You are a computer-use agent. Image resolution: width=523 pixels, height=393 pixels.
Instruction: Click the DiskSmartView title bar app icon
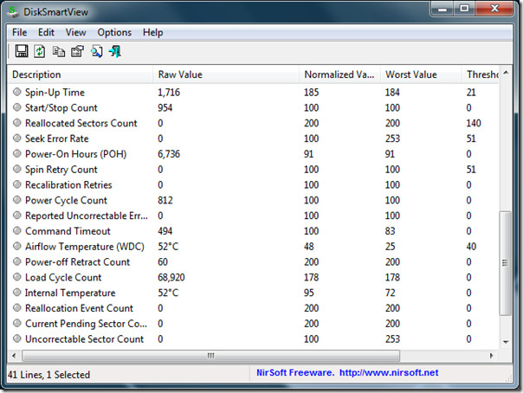pos(13,11)
